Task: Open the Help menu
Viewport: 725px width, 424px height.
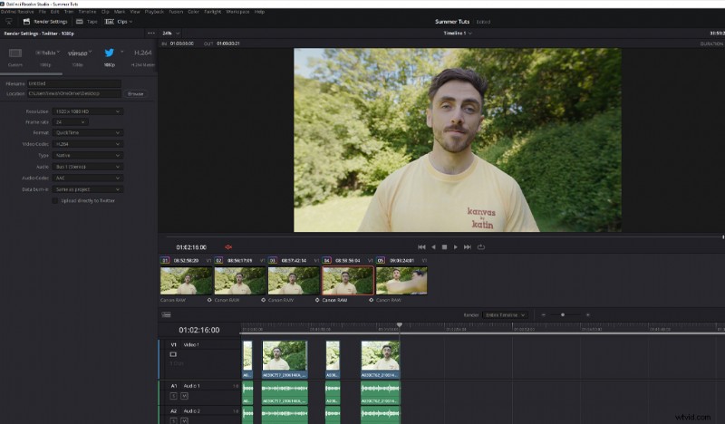Action: [x=259, y=12]
